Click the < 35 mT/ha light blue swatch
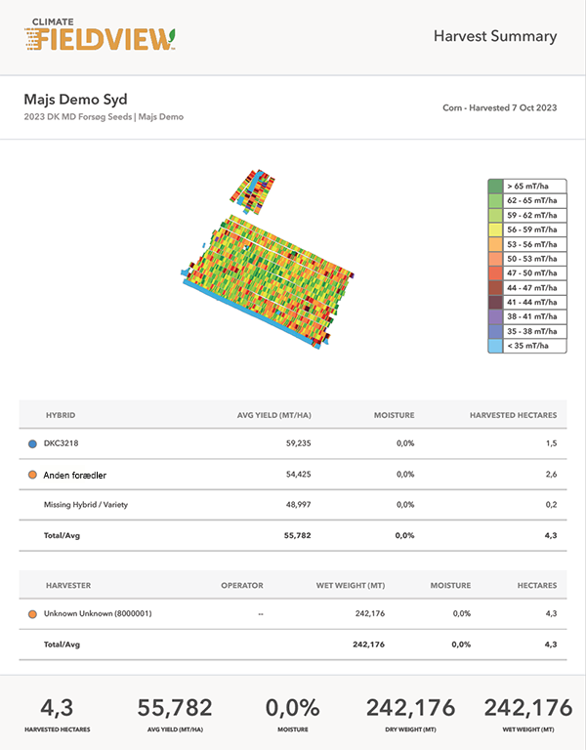Image resolution: width=586 pixels, height=750 pixels. tap(495, 346)
